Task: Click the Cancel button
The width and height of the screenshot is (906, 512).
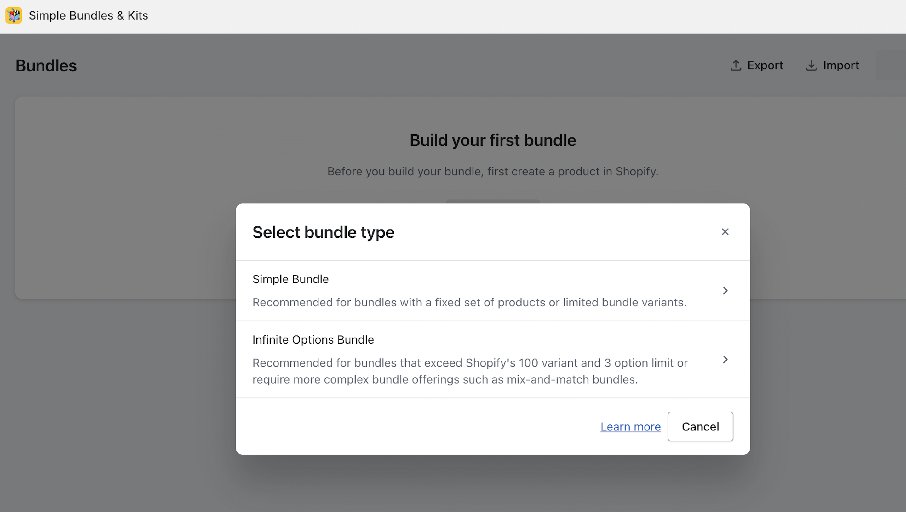Action: tap(700, 426)
